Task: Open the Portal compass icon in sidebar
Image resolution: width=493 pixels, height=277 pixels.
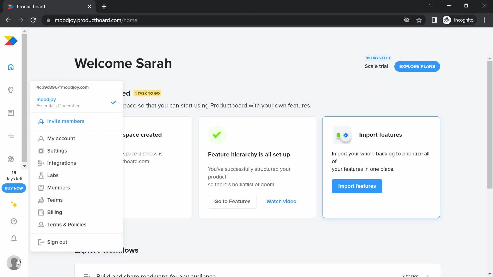Action: pyautogui.click(x=11, y=159)
